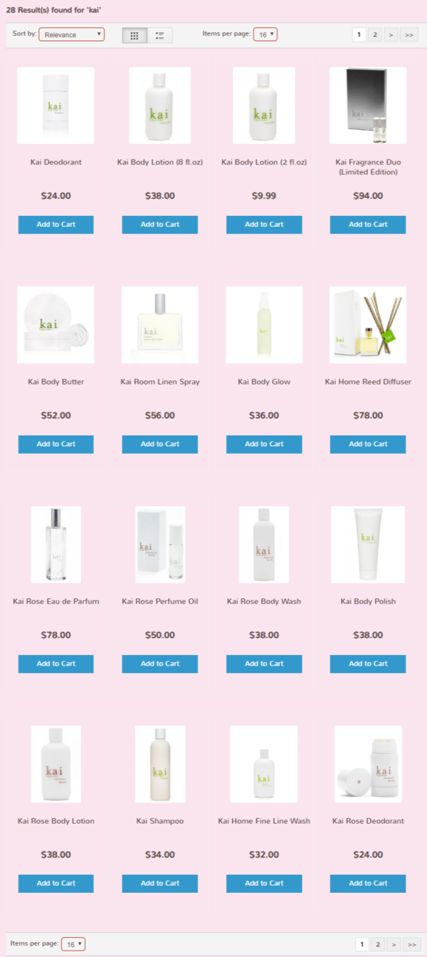This screenshot has width=427, height=957.
Task: Open Kai Rose Perfume Oil product image
Action: (160, 545)
